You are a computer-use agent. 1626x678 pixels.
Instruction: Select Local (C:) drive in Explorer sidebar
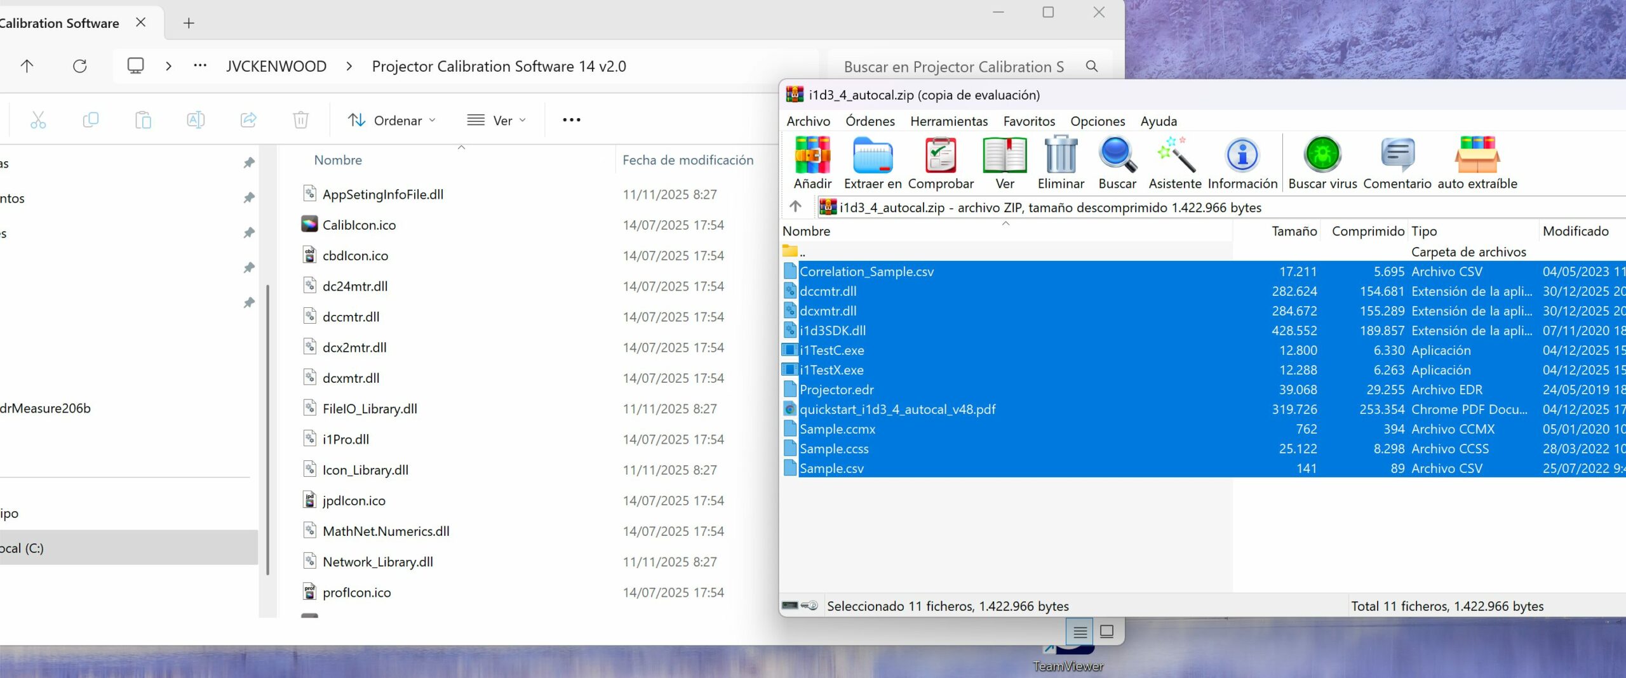pos(129,548)
